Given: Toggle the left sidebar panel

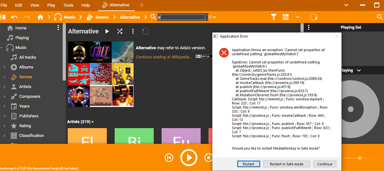Looking at the screenshot, I should (x=3, y=17).
